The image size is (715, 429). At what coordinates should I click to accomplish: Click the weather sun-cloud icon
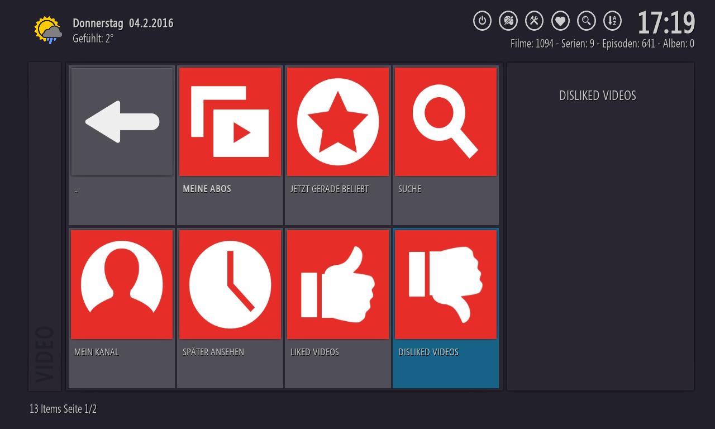(48, 30)
